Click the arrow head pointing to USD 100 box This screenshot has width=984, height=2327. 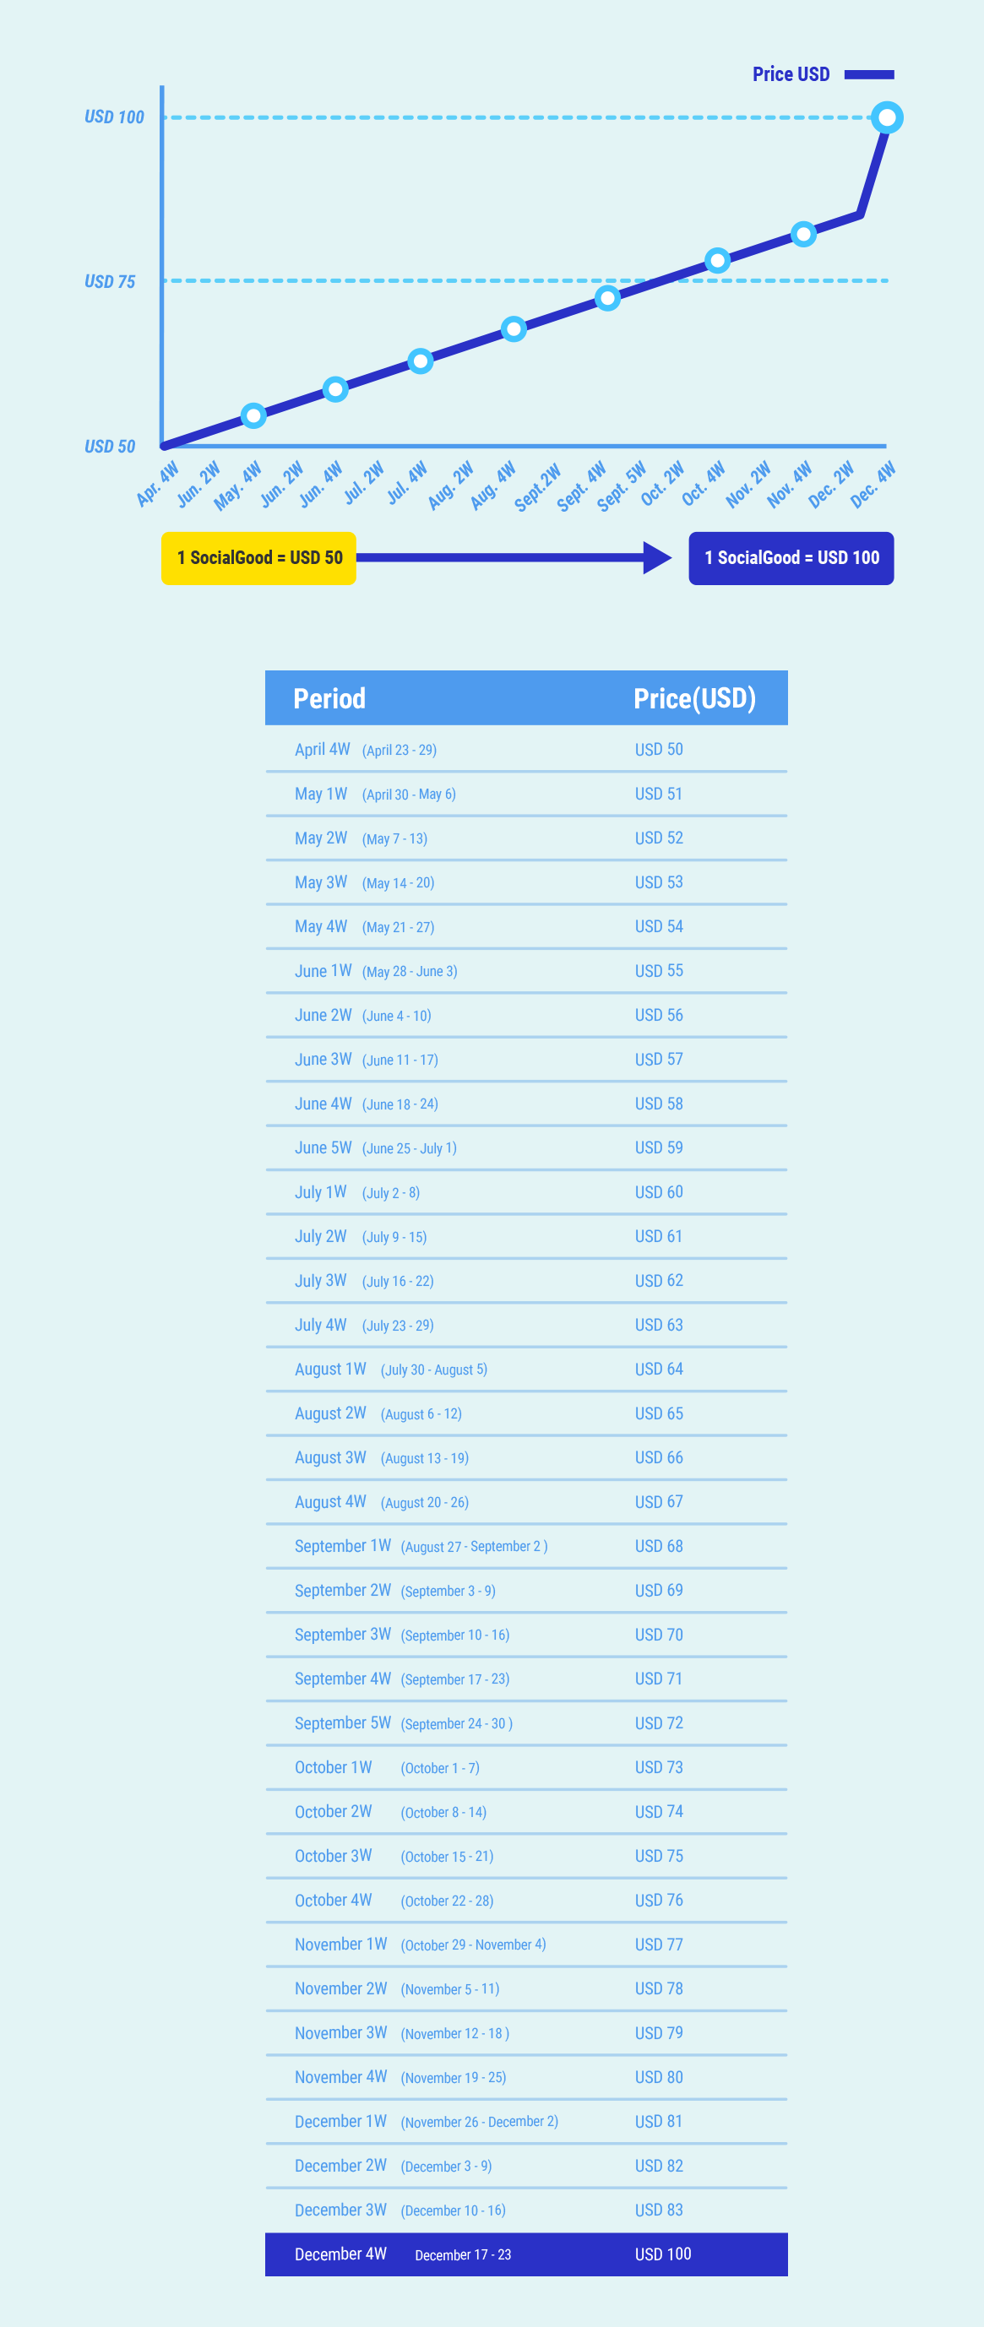click(x=657, y=557)
